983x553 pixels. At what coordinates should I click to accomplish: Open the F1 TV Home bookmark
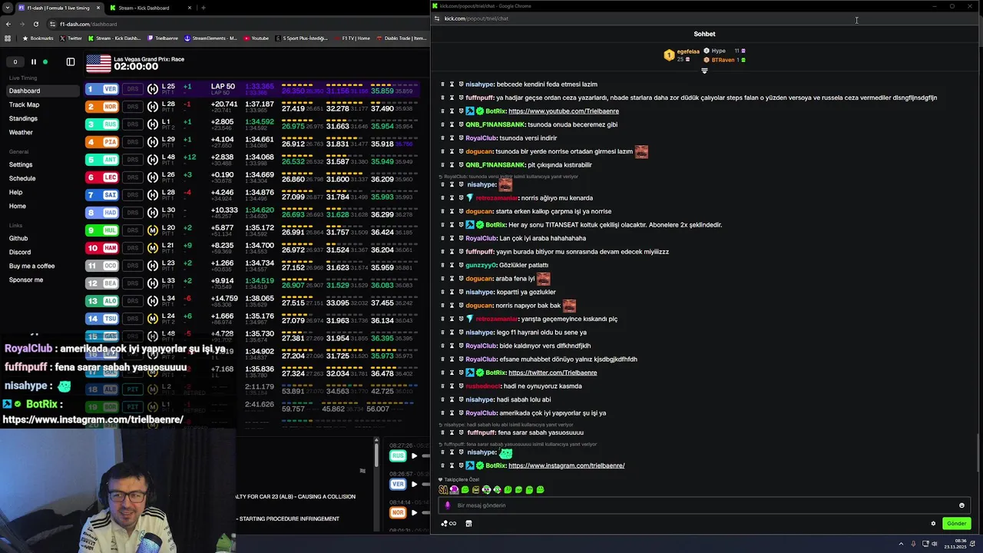click(x=352, y=38)
